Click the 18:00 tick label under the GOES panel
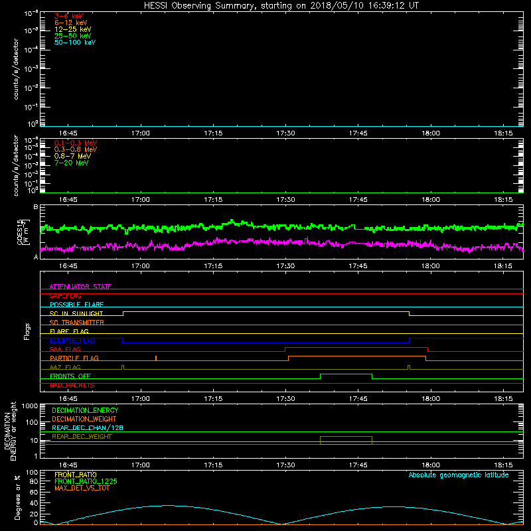 (x=430, y=265)
